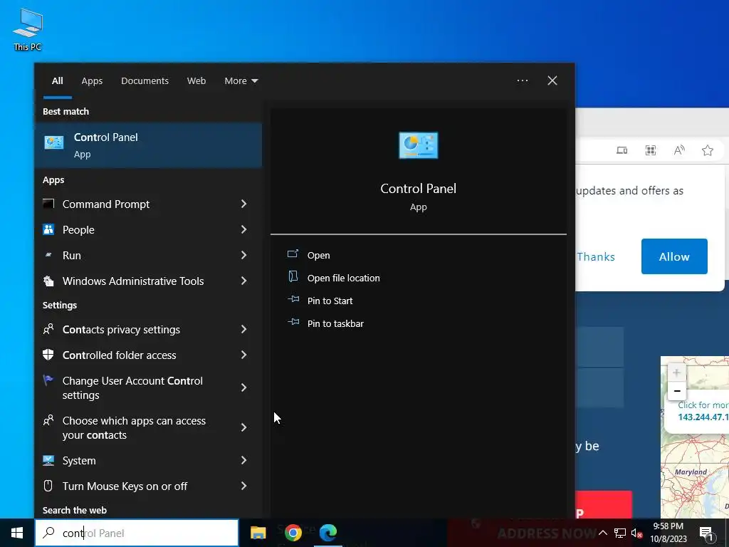Click the Control Panel icon in best match

(x=54, y=142)
